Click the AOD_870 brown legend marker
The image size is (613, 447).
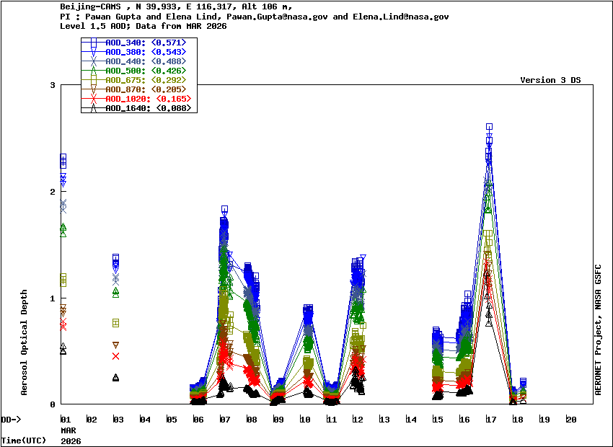click(93, 89)
